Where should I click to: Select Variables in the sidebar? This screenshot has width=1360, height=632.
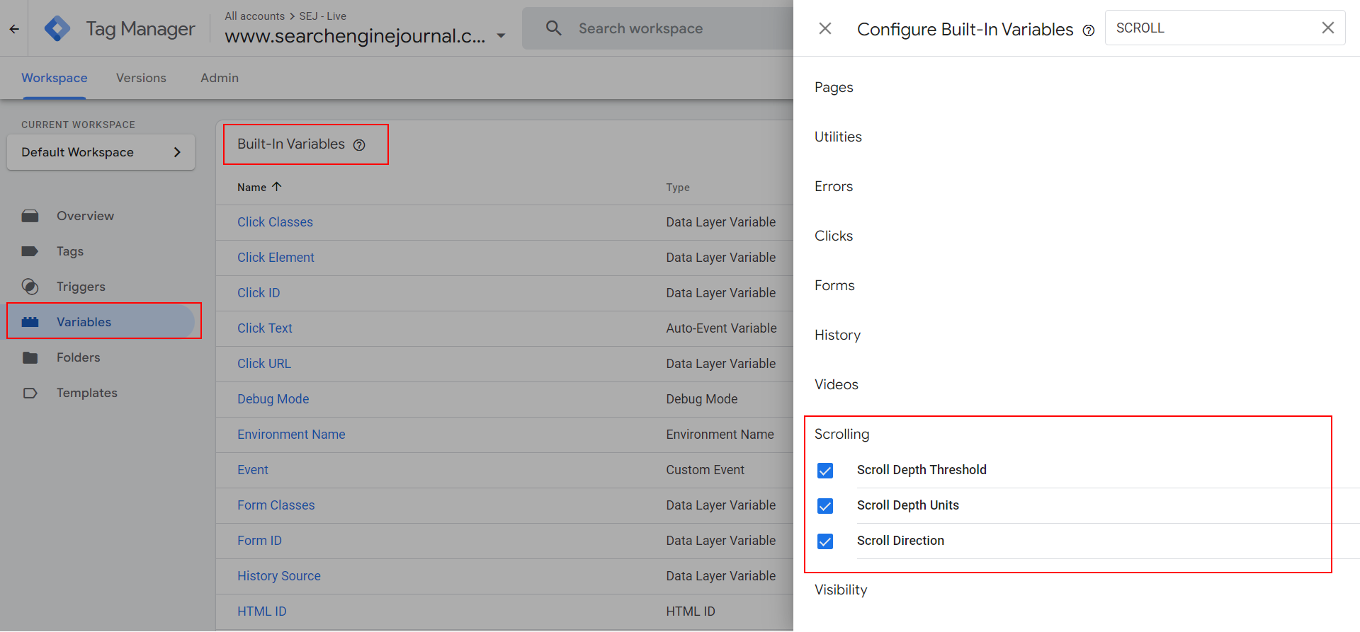84,322
